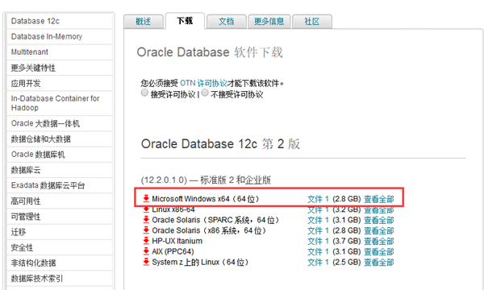Click download icon beside Linux x86-64
This screenshot has width=484, height=290.
coord(146,209)
